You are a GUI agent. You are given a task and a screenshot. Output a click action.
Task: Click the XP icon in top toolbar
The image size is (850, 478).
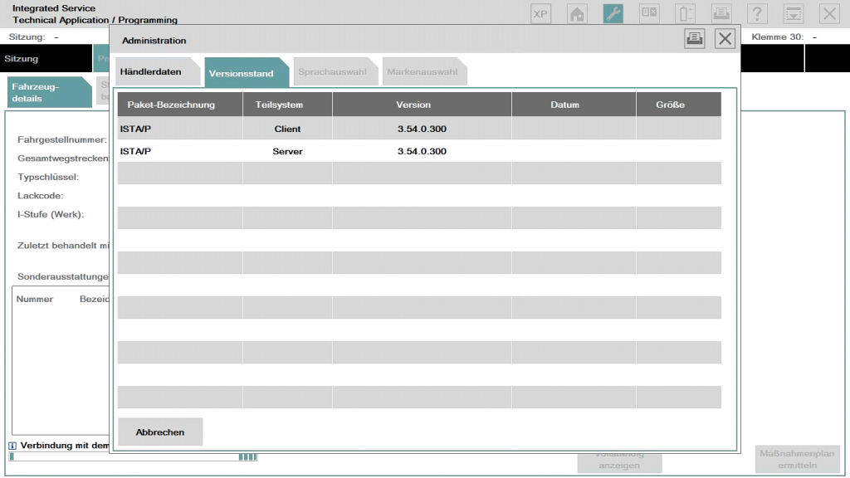[540, 13]
